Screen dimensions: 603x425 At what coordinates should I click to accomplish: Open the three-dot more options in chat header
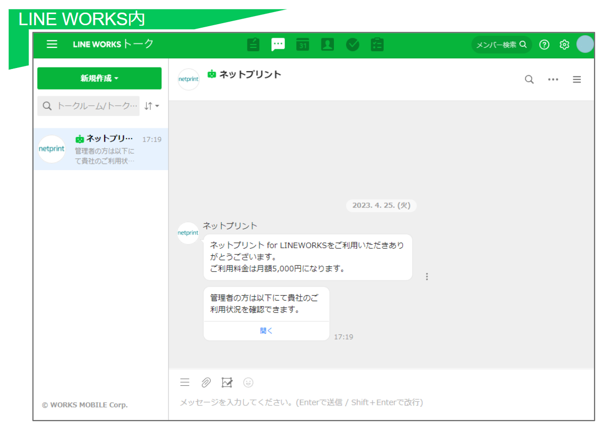pos(553,79)
